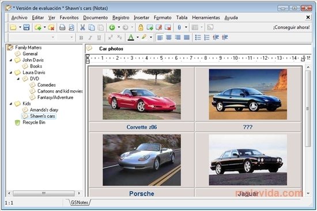Open the font size combo box
Viewport: 317px width, 211px height.
point(65,37)
